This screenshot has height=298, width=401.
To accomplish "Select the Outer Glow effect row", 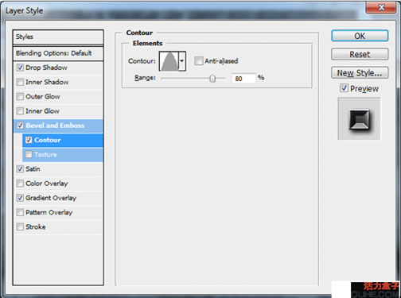I will 58,97.
